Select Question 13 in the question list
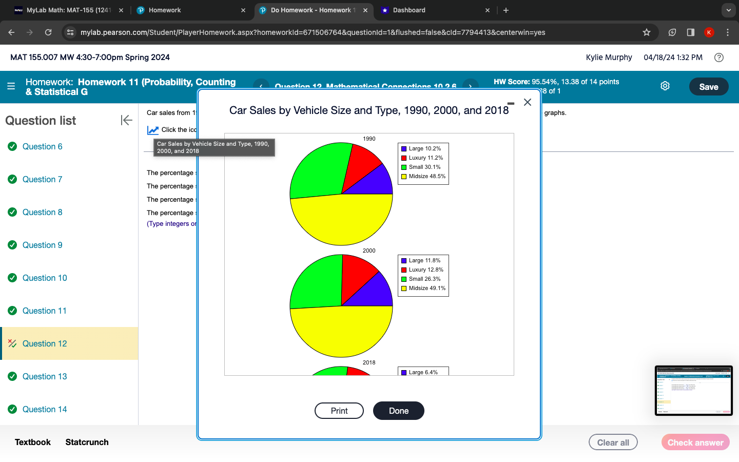The height and width of the screenshot is (462, 739). [x=45, y=376]
